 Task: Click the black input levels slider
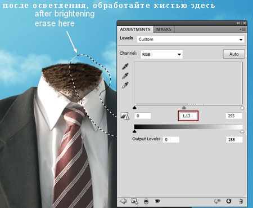[134, 108]
